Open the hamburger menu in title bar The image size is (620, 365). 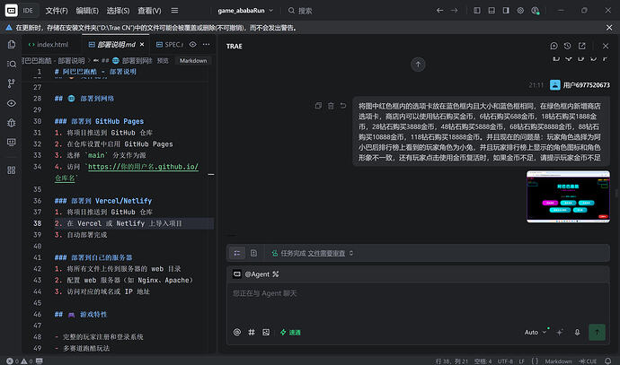[x=174, y=11]
